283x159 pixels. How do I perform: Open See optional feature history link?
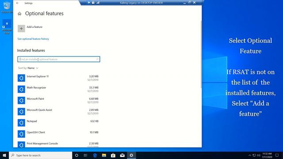pos(33,39)
